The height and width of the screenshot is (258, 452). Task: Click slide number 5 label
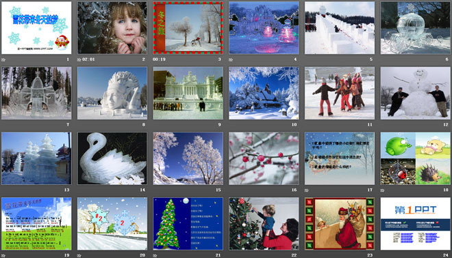tap(371, 59)
